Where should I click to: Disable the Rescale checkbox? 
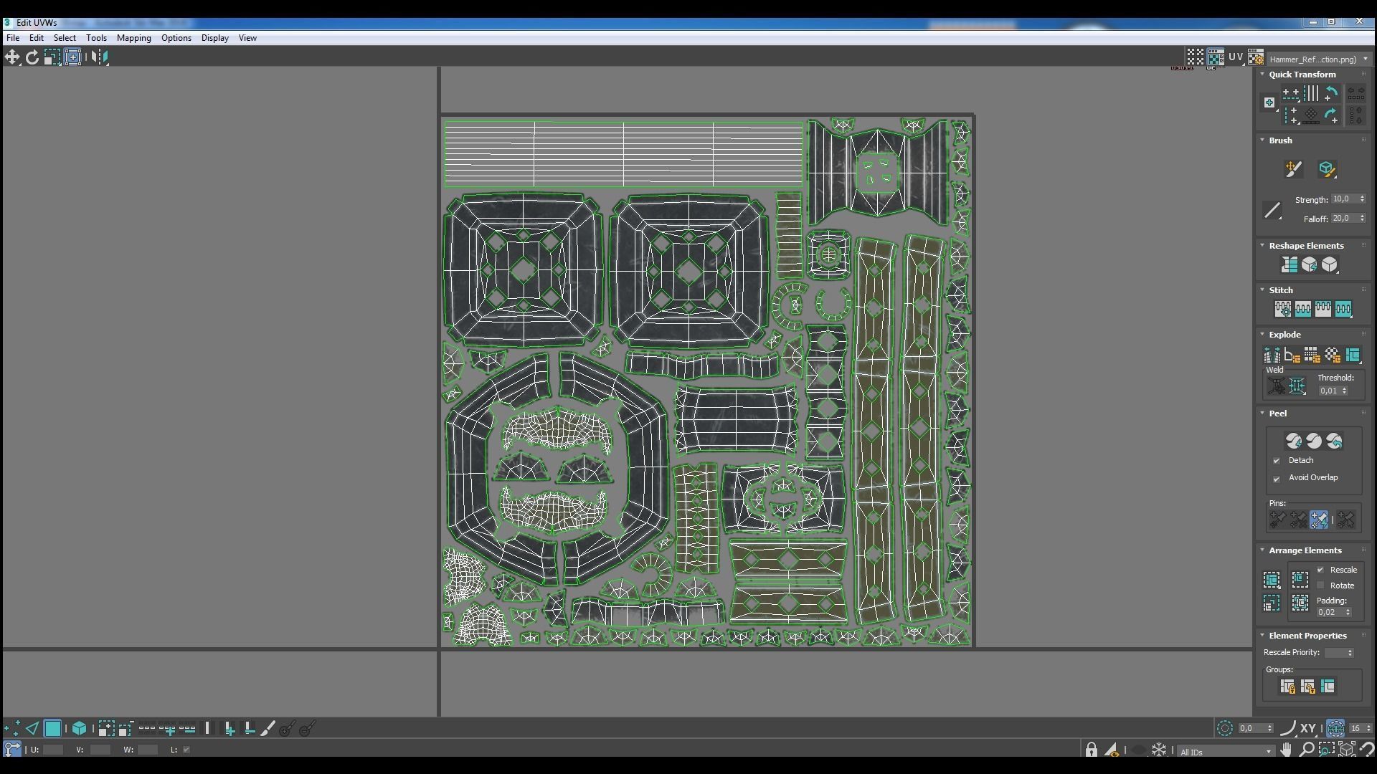coord(1320,570)
